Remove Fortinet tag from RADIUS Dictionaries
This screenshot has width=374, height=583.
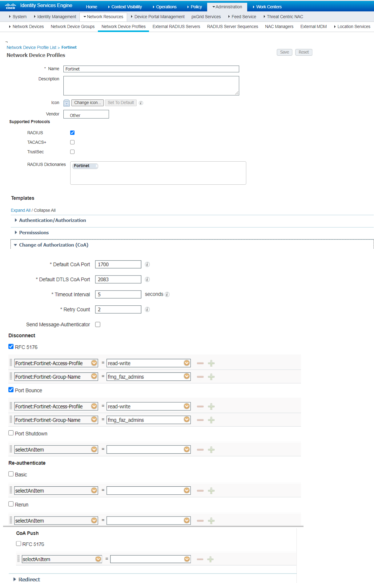click(x=96, y=166)
